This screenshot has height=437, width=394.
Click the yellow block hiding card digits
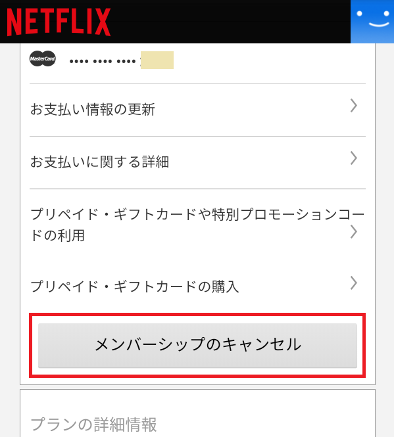pyautogui.click(x=157, y=60)
